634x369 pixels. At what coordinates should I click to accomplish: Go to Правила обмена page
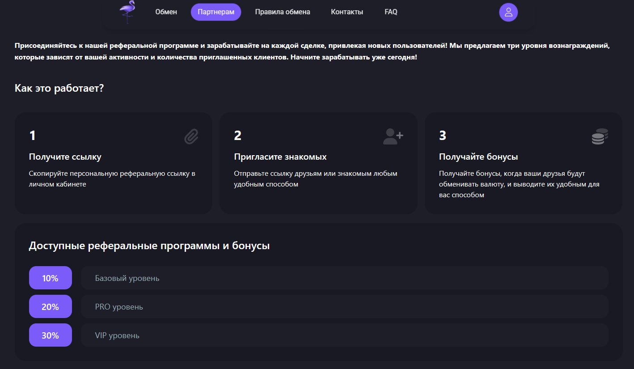(x=283, y=12)
